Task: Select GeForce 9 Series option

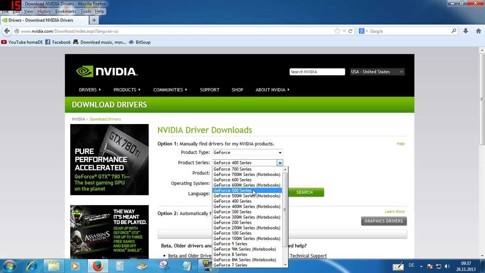Action: click(x=247, y=244)
